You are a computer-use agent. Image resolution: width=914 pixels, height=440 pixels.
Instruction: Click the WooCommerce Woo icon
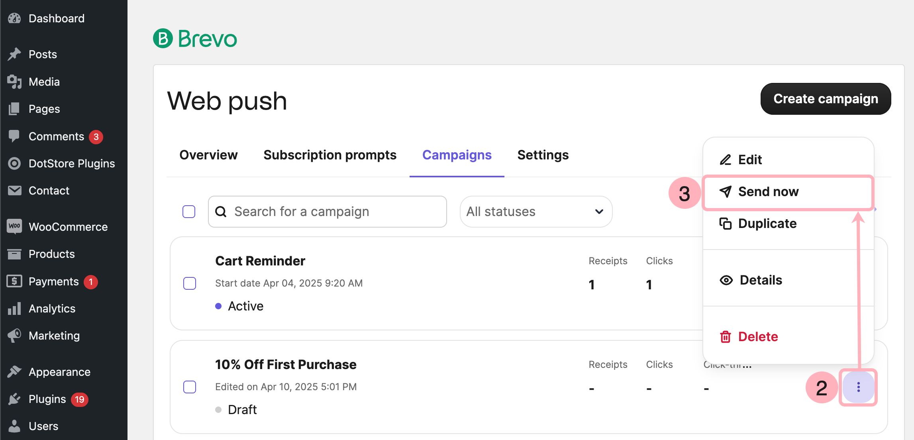click(x=14, y=226)
